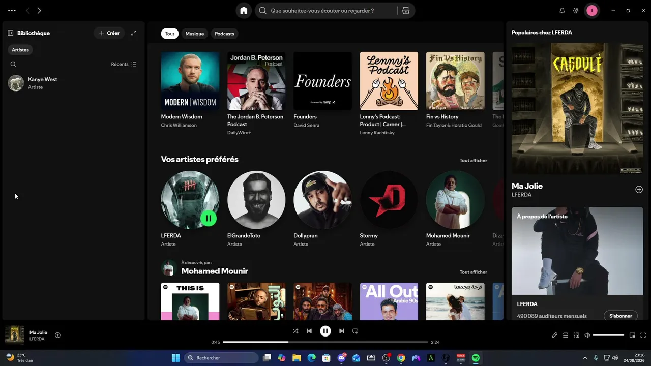Viewport: 651px width, 366px height.
Task: Show hidden system tray icons
Action: pos(585,358)
